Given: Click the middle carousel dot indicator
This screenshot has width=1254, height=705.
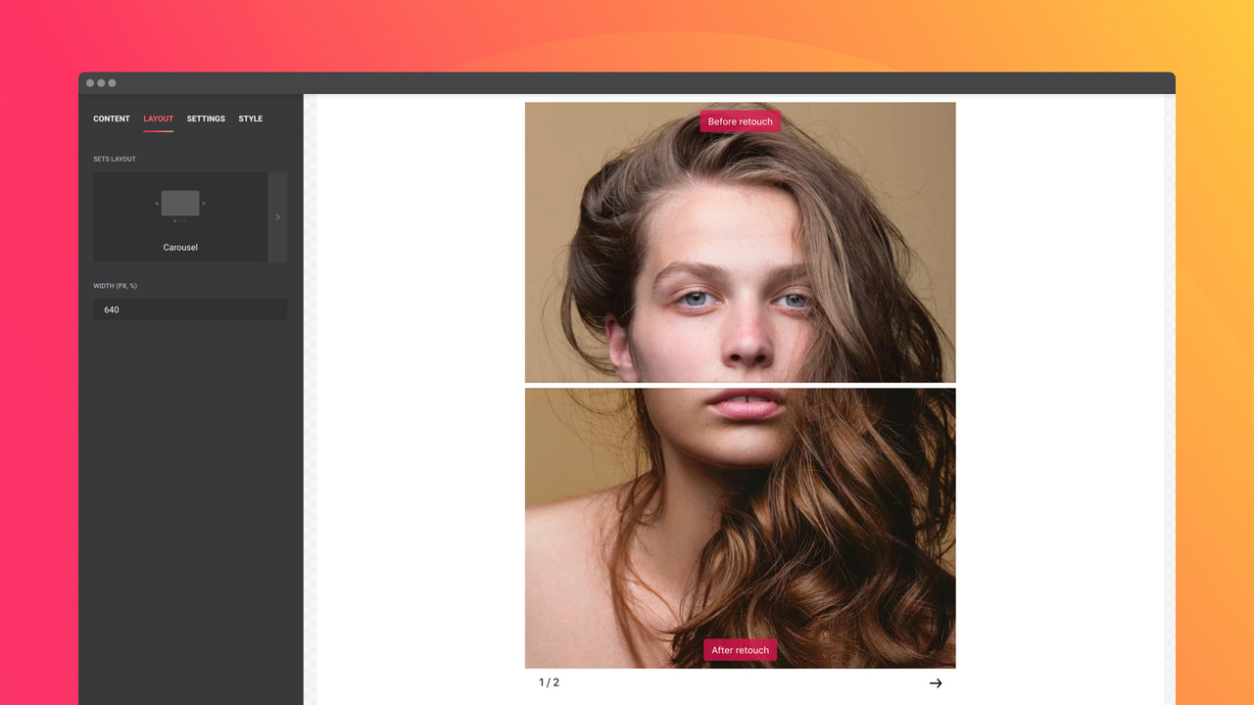Looking at the screenshot, I should (181, 220).
